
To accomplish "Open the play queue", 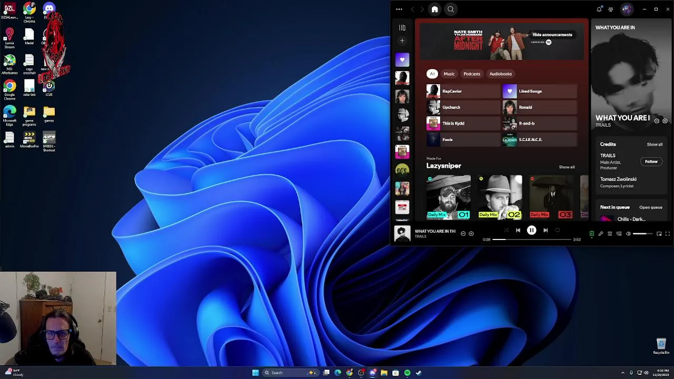I will pos(651,207).
